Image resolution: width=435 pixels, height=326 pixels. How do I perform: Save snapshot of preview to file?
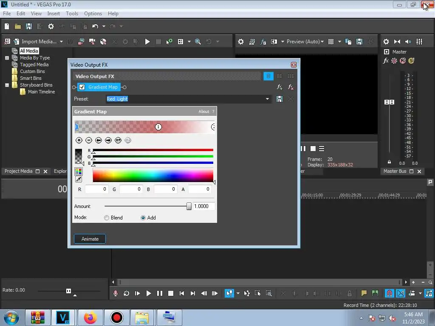pyautogui.click(x=359, y=42)
